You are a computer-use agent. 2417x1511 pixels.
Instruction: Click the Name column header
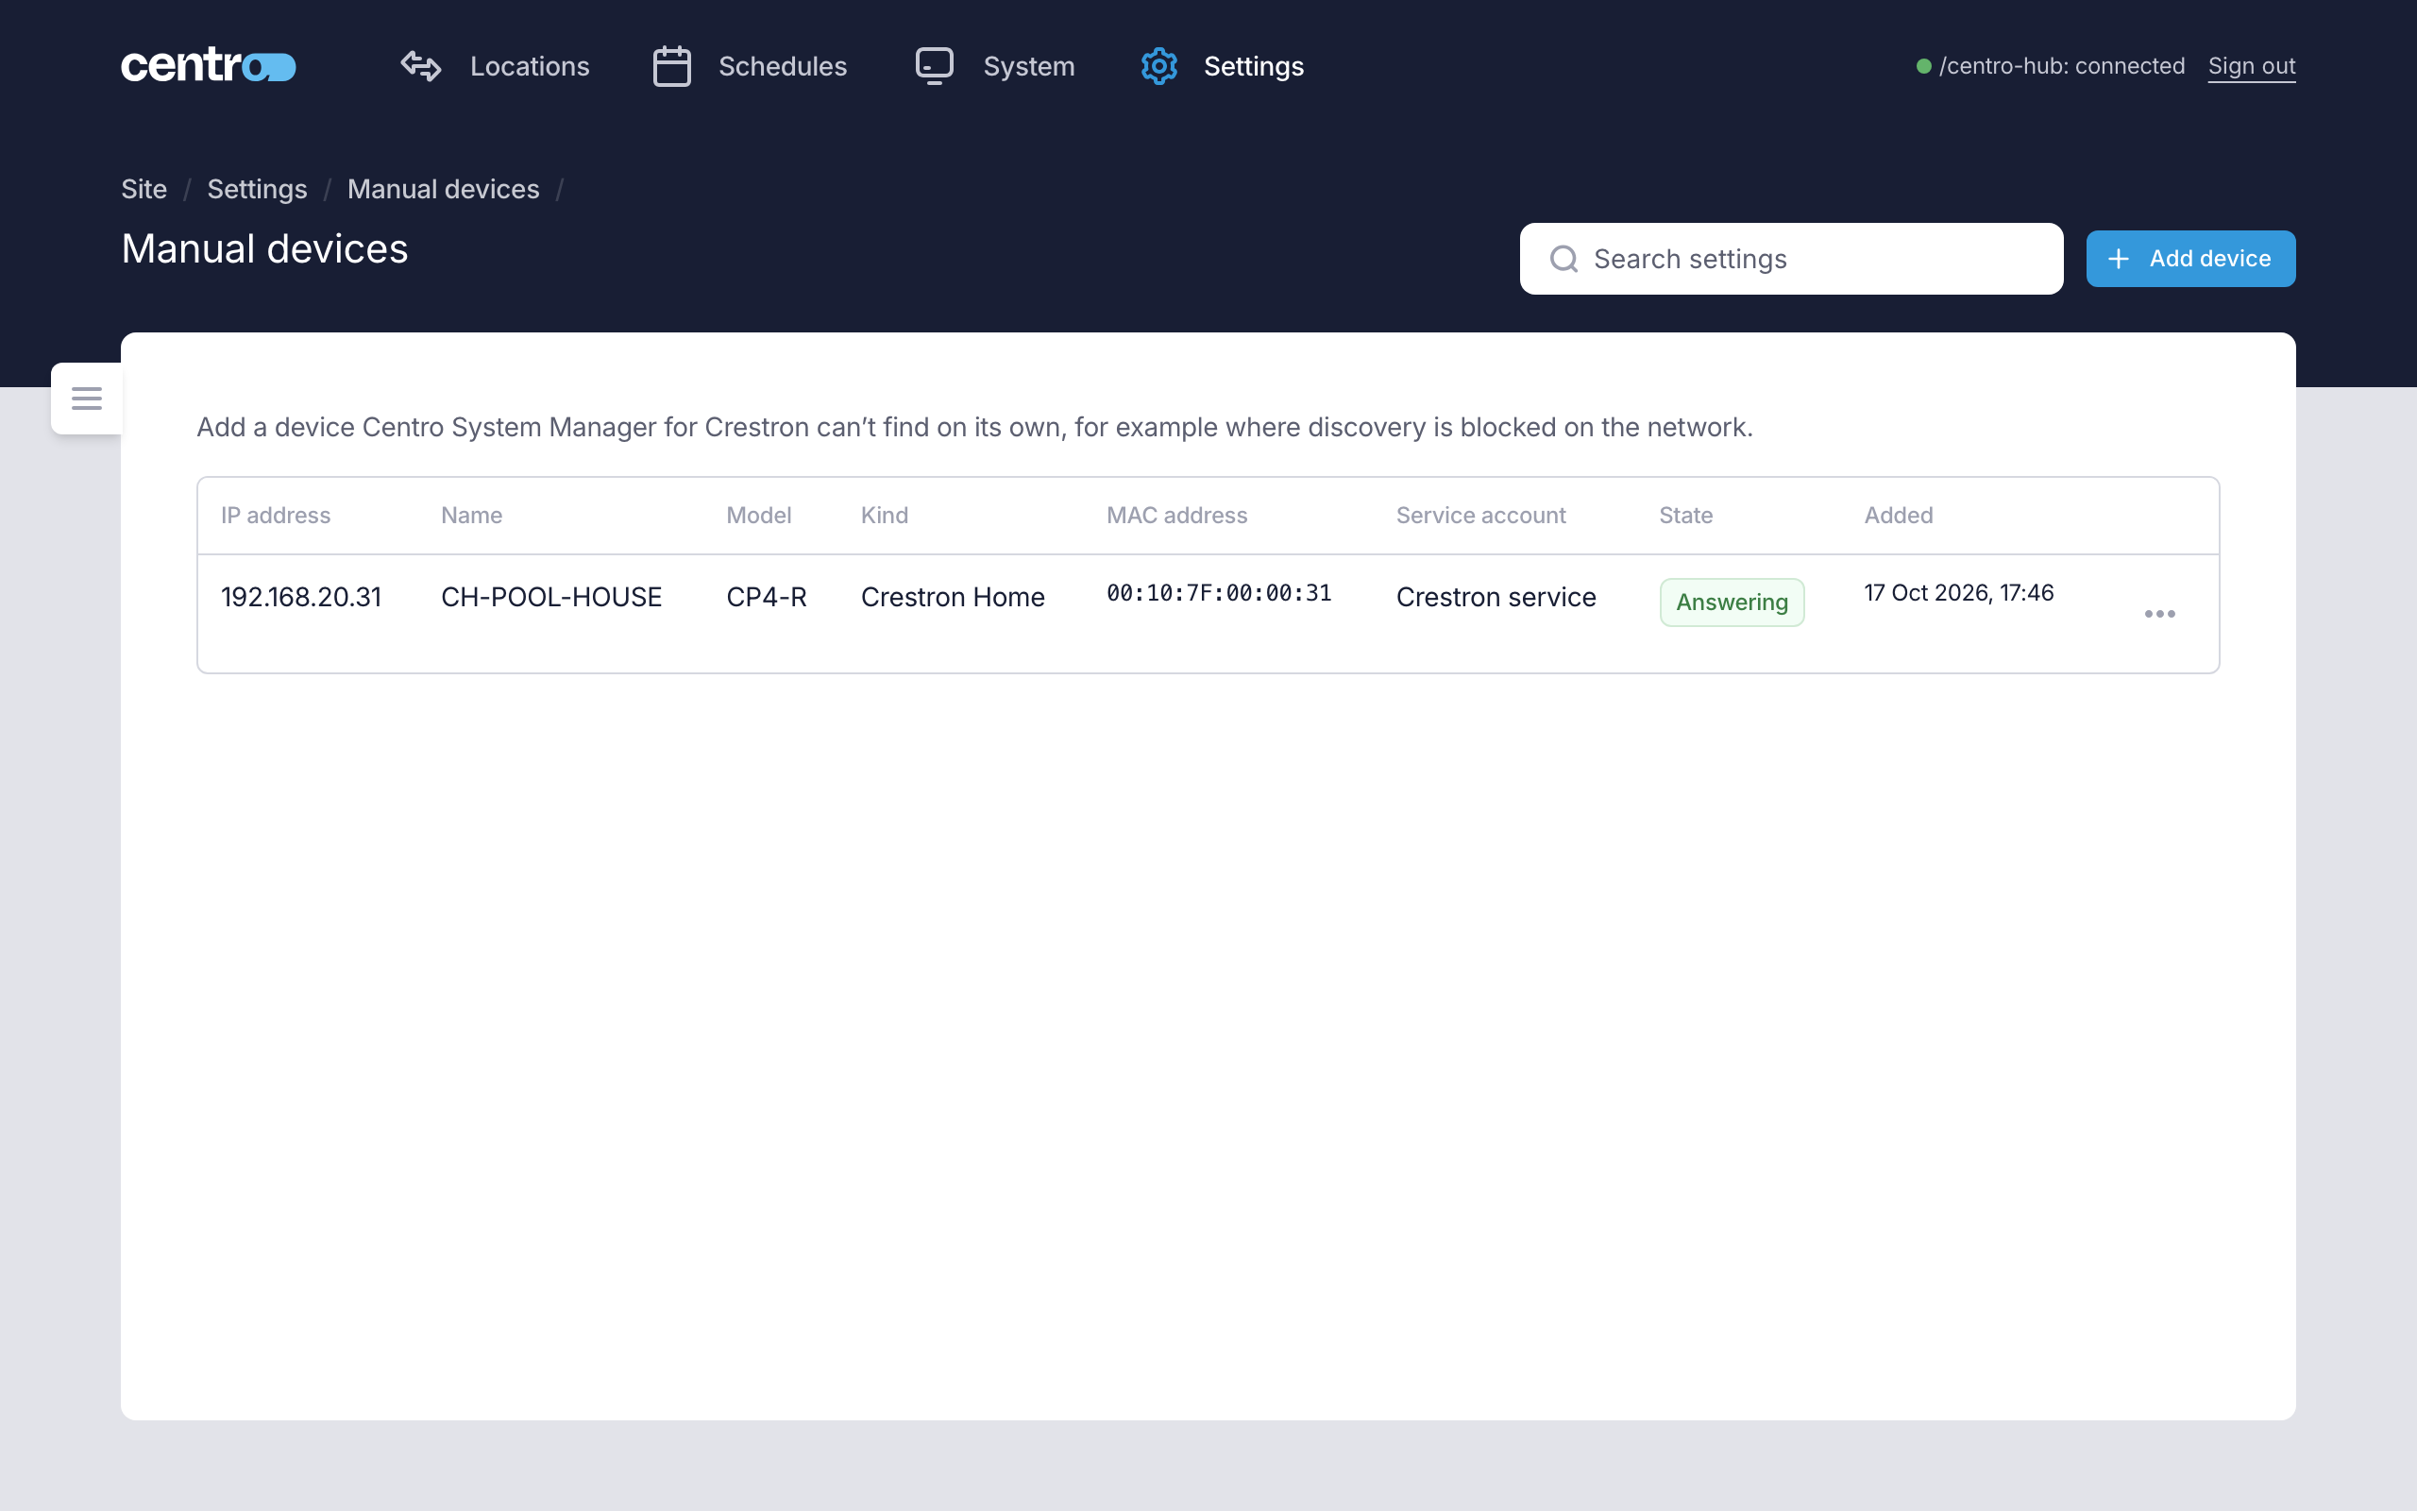(x=471, y=516)
